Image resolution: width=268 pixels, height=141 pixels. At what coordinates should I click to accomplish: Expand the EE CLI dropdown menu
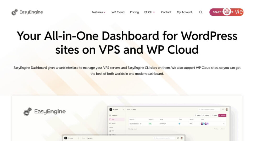coord(149,12)
